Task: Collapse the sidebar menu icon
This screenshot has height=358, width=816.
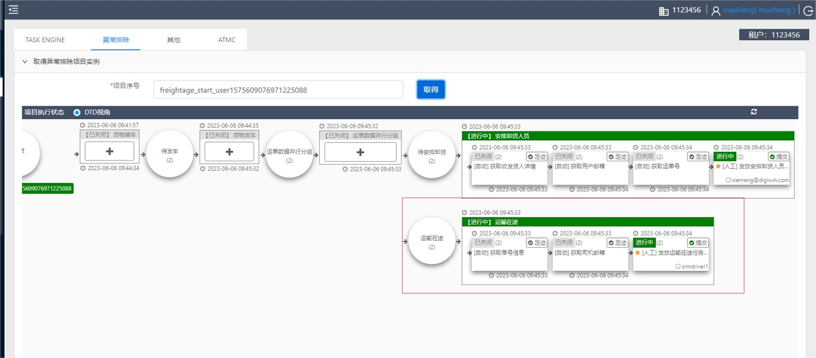Action: (x=14, y=10)
